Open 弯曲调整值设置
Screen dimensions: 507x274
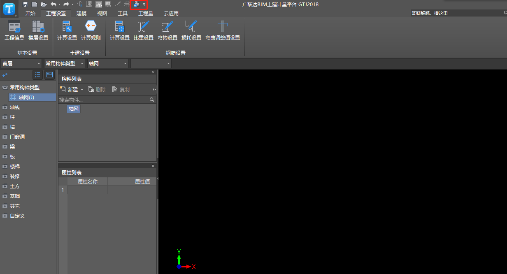(x=223, y=30)
